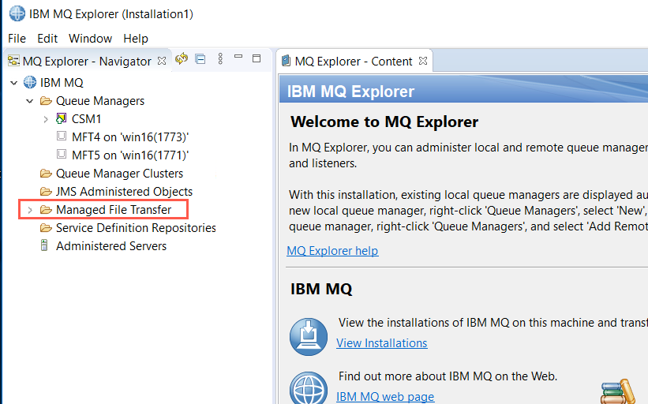Click the IBM MQ globe icon in tree
Screen dimensions: 648x404
[x=30, y=82]
